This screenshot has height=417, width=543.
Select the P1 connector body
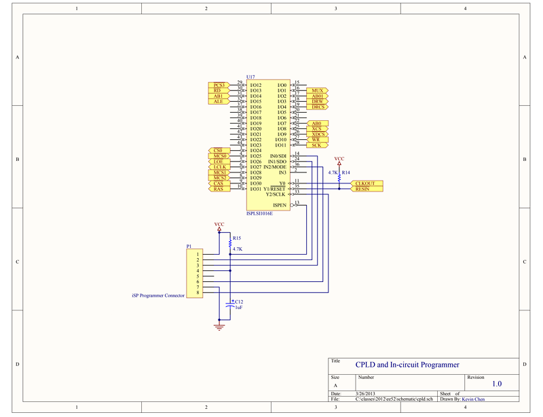[195, 274]
